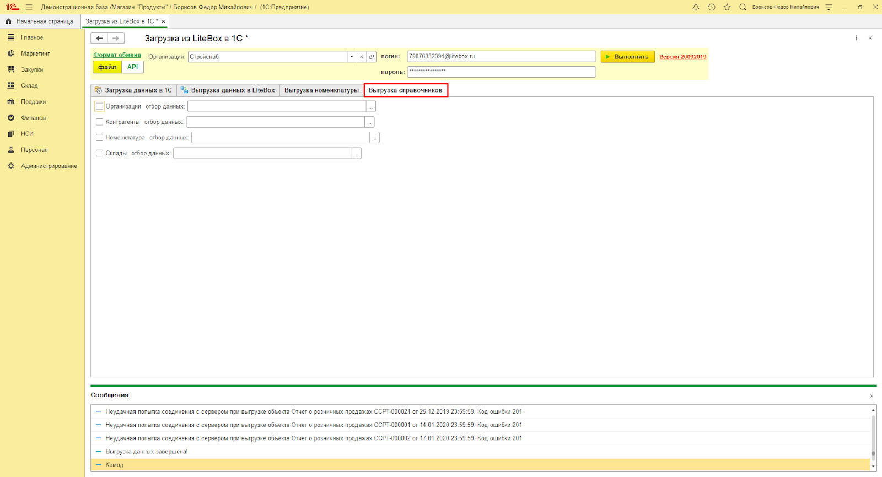
Task: Tick the Организации checkbox
Action: coord(100,106)
